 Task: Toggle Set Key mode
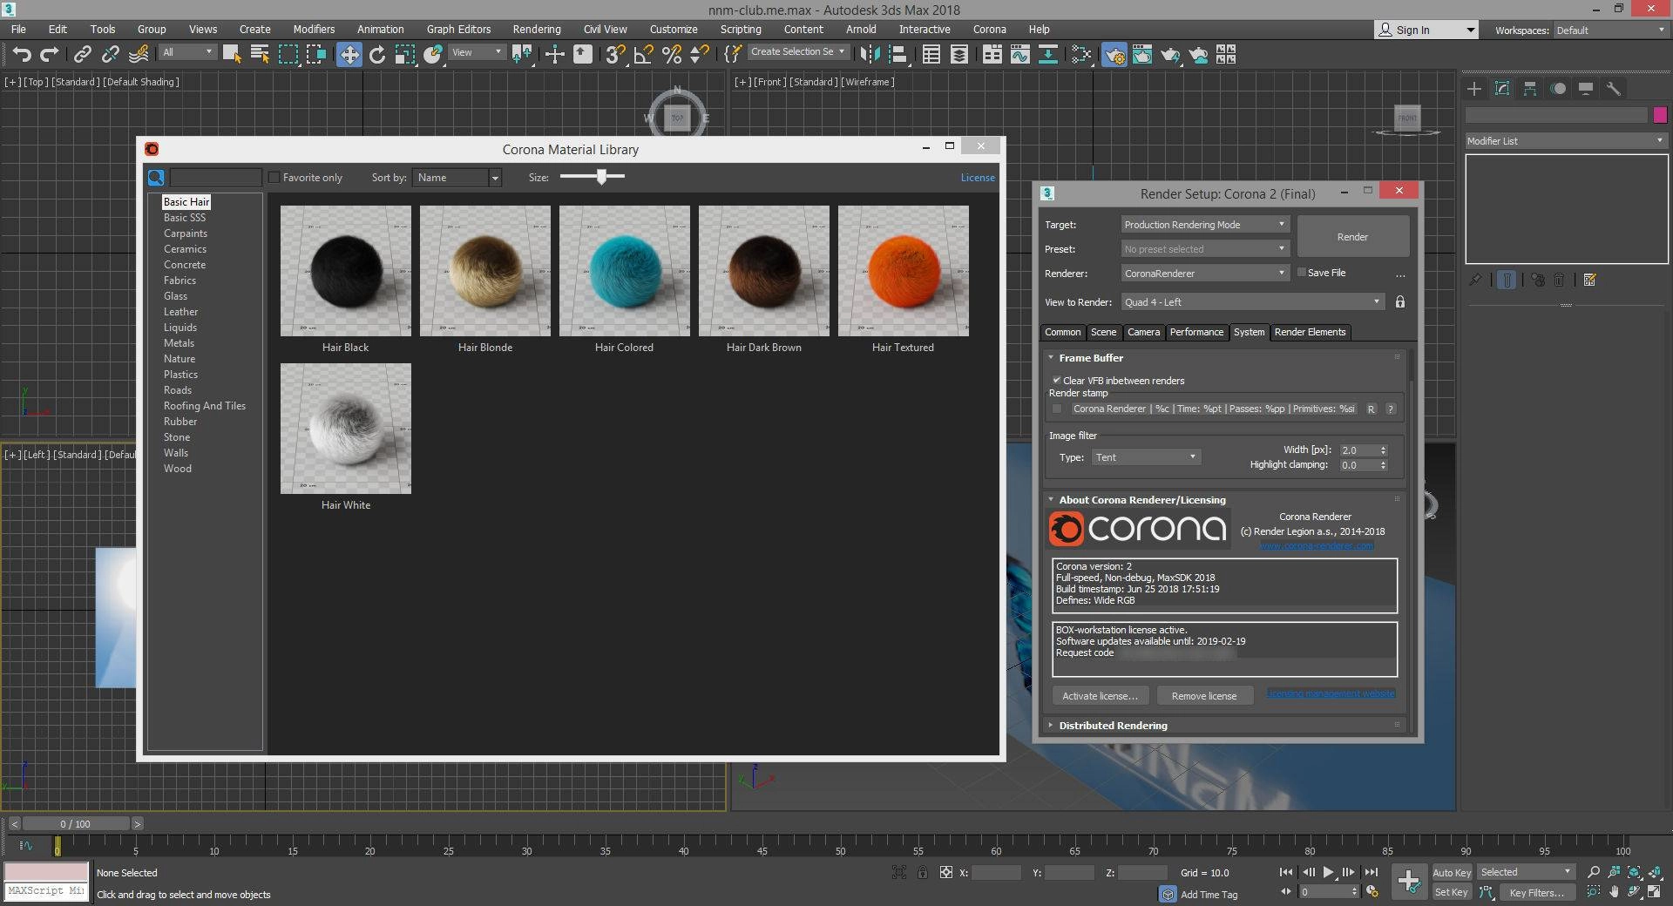(1452, 892)
